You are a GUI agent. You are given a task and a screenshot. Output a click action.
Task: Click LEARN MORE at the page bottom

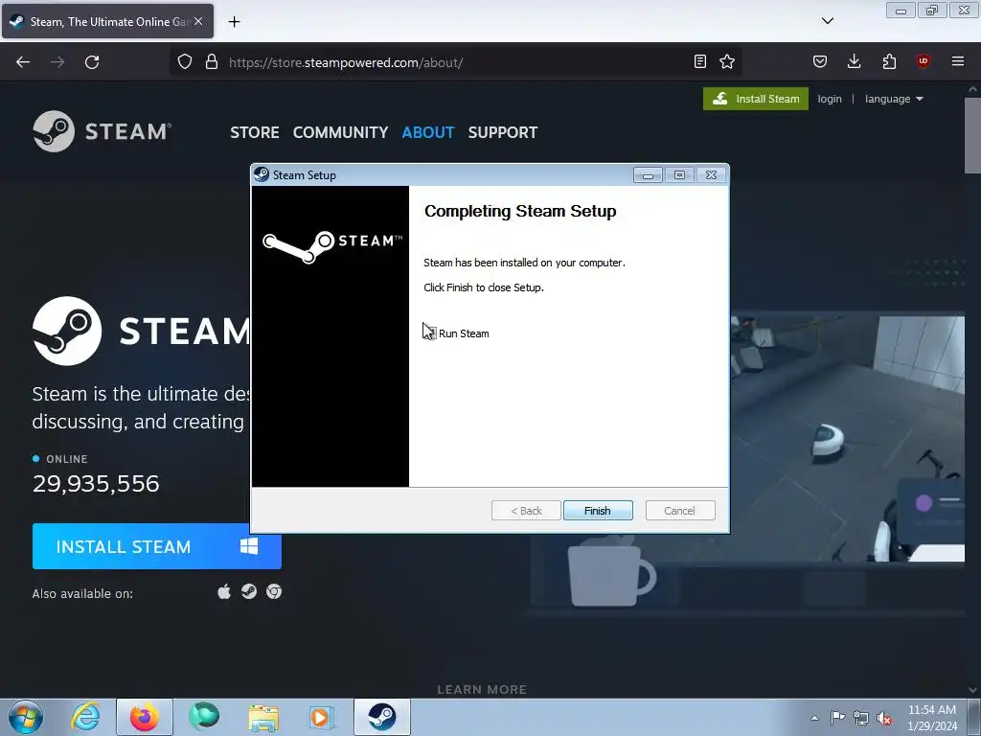[x=482, y=690]
